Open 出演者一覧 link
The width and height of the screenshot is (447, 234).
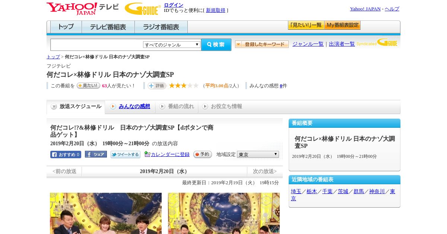pyautogui.click(x=342, y=44)
